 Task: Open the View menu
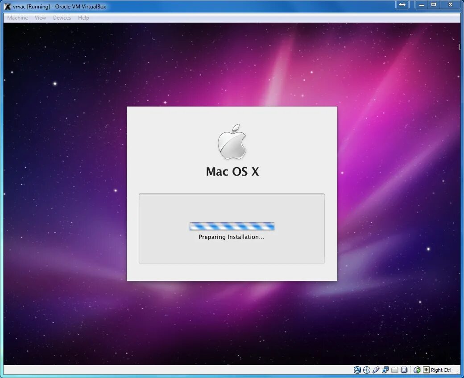(x=40, y=18)
